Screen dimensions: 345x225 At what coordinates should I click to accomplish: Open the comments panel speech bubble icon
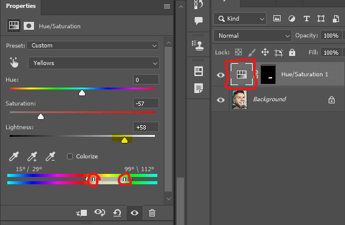click(199, 21)
